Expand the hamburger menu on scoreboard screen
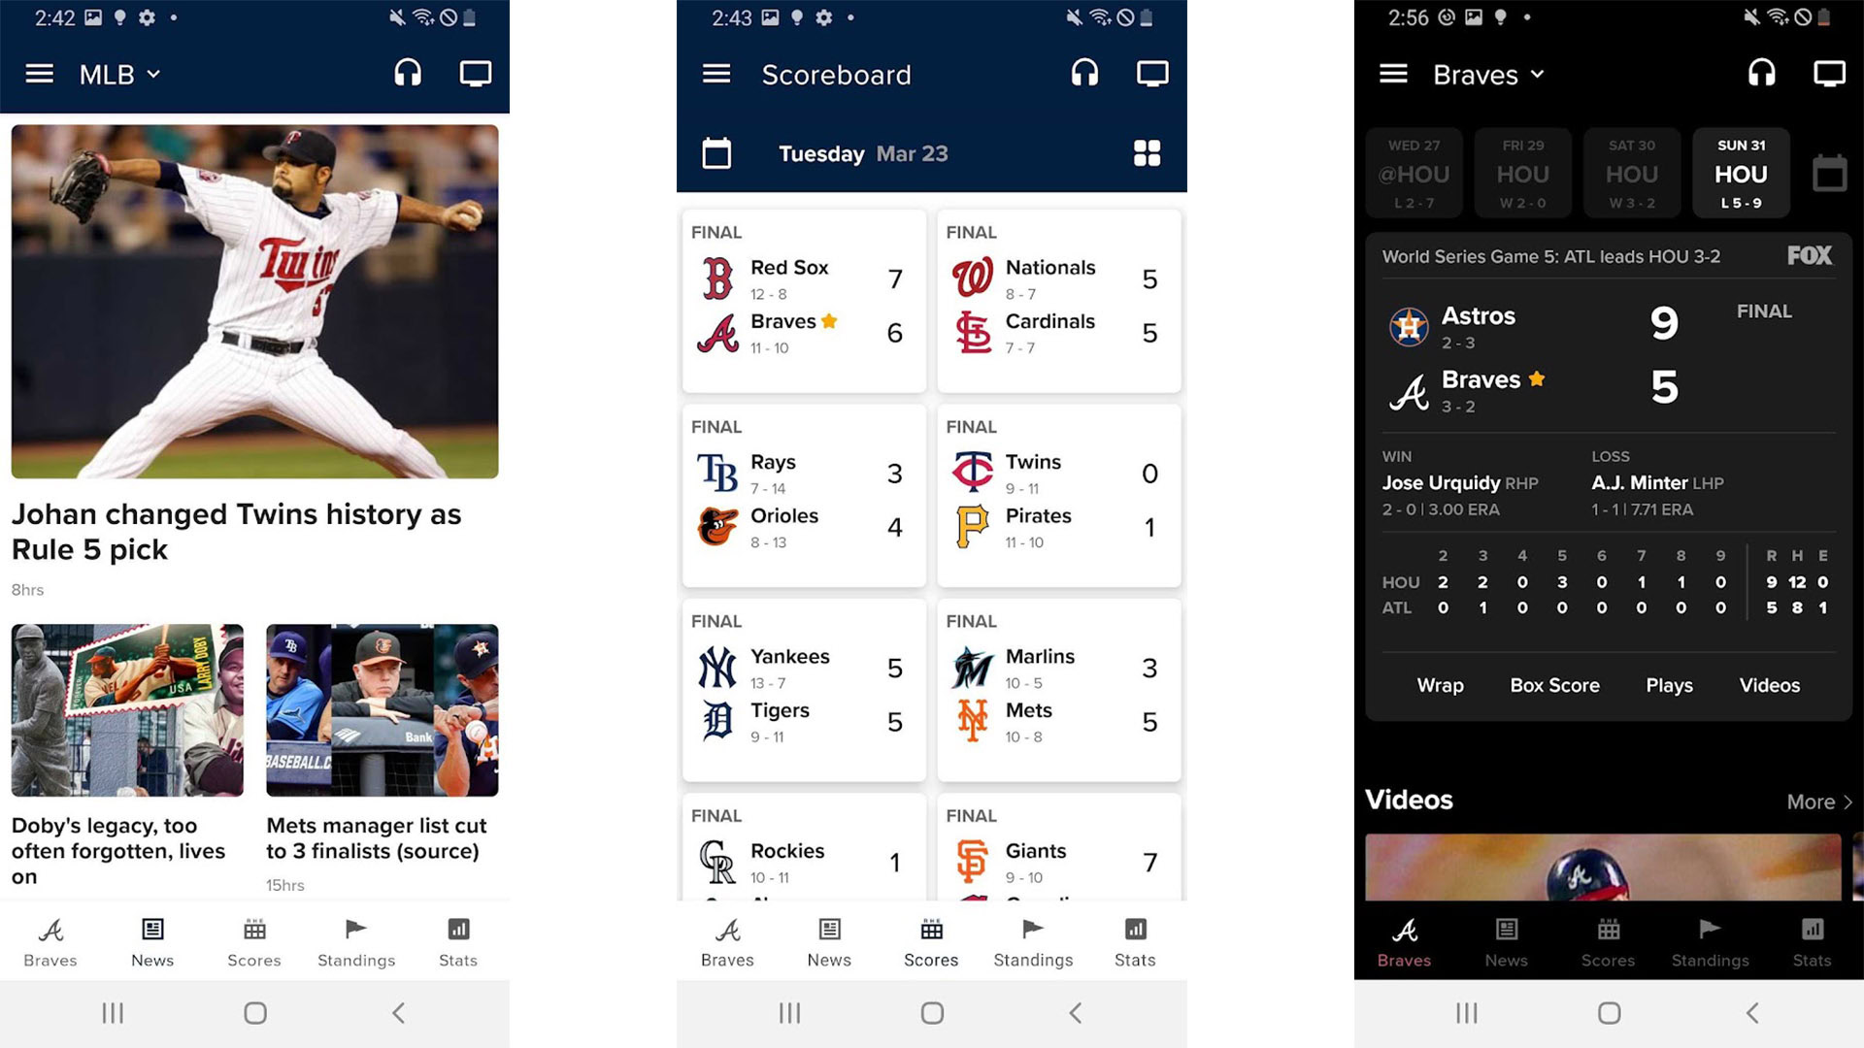1864x1048 pixels. 714,73
